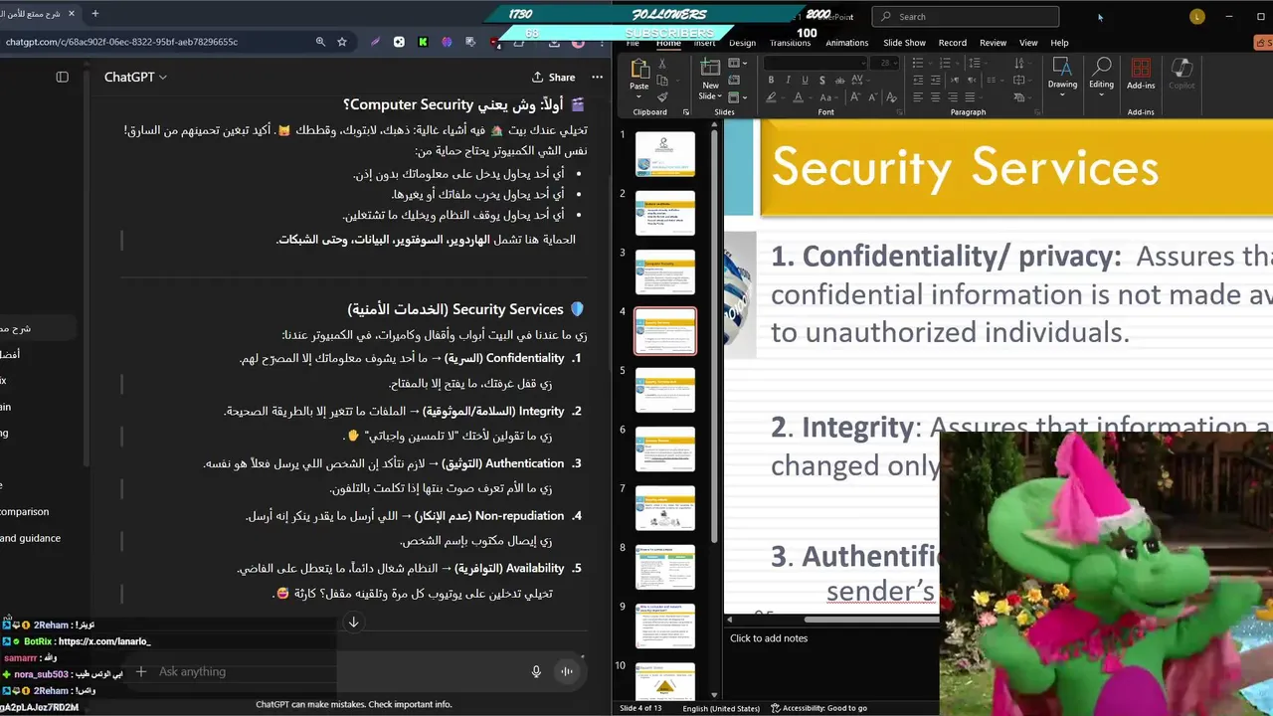
Task: Toggle the ChatGPT sidebar panel
Action: (x=62, y=77)
